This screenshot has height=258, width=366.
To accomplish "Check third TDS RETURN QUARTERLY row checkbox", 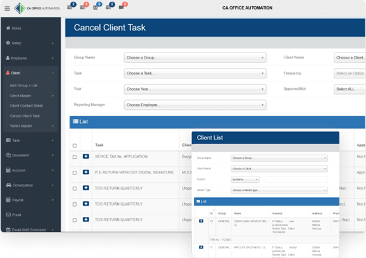I will tap(75, 220).
